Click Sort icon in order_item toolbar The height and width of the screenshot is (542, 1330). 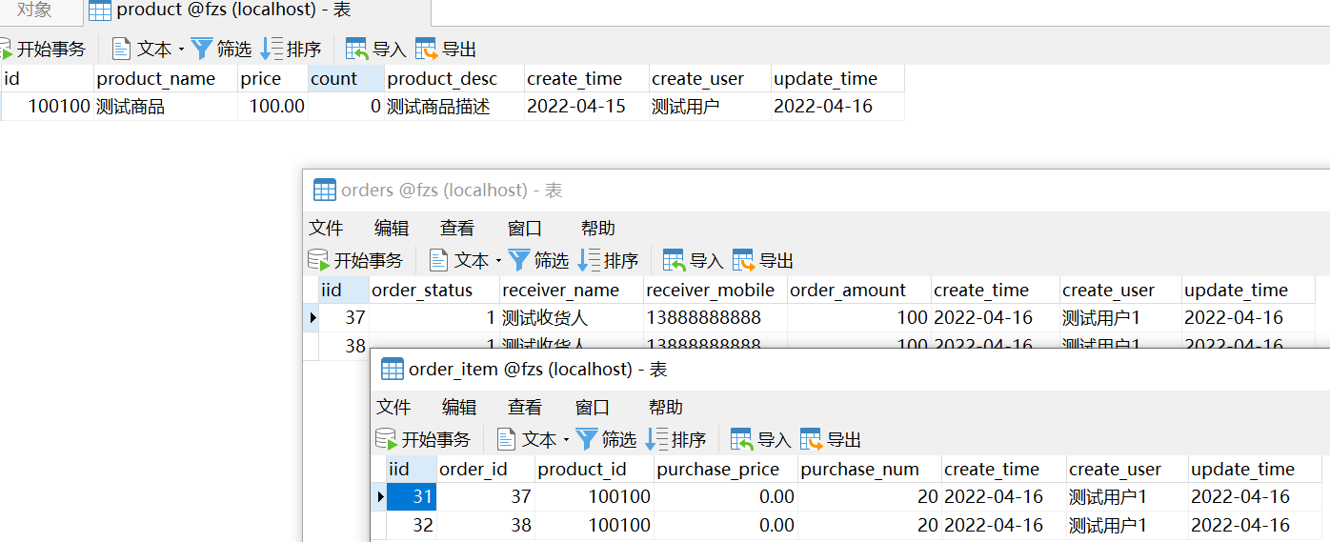656,439
